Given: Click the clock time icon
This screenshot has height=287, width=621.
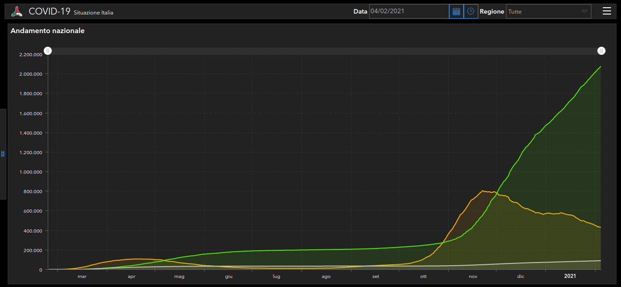Looking at the screenshot, I should (471, 11).
